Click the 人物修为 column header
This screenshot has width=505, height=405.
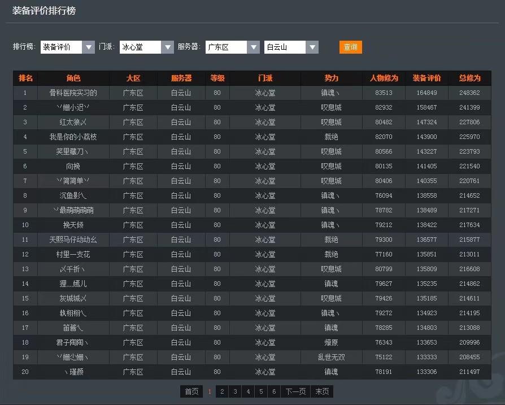click(384, 78)
